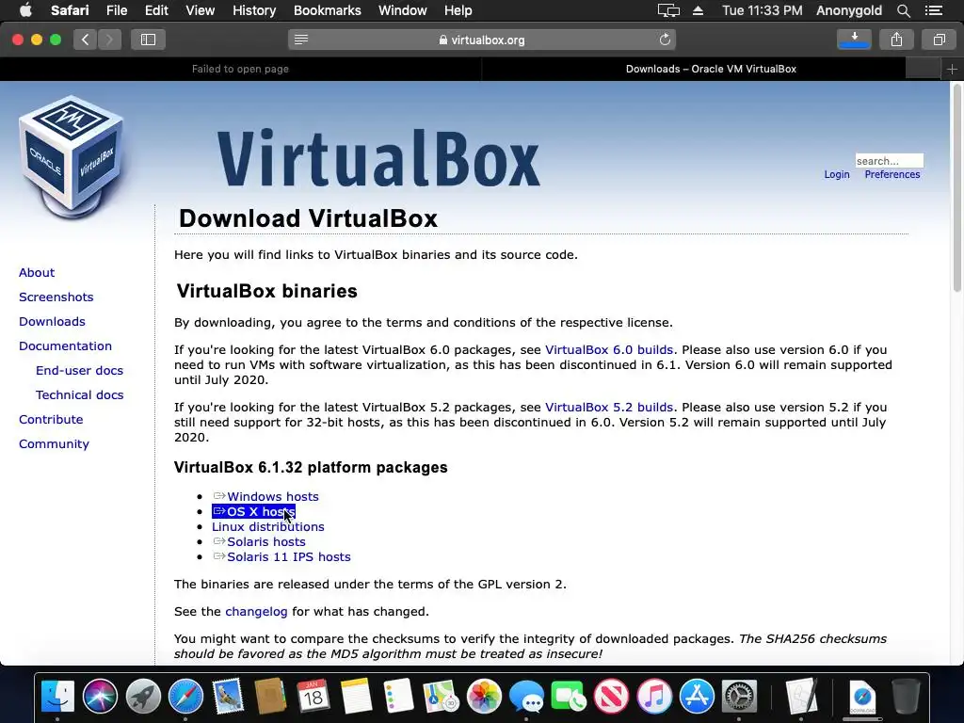964x723 pixels.
Task: Open Reminders in the Dock
Action: [398, 696]
